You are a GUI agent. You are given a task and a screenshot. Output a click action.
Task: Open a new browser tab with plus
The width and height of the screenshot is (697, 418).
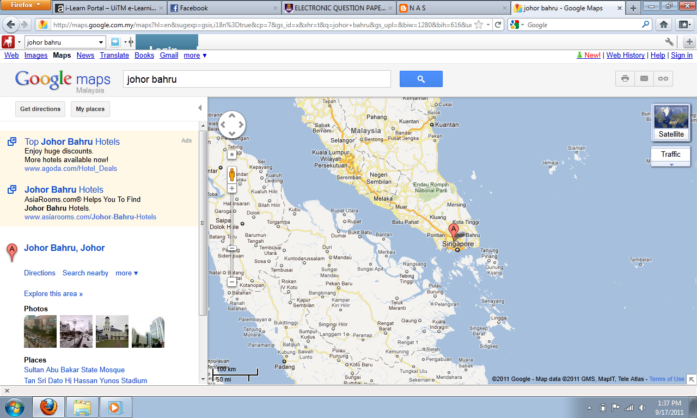(633, 8)
